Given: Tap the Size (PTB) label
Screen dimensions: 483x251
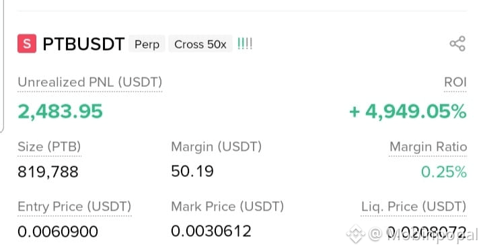Looking at the screenshot, I should pyautogui.click(x=49, y=147).
